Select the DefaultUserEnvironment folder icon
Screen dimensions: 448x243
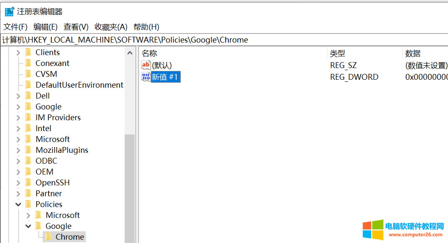28,85
